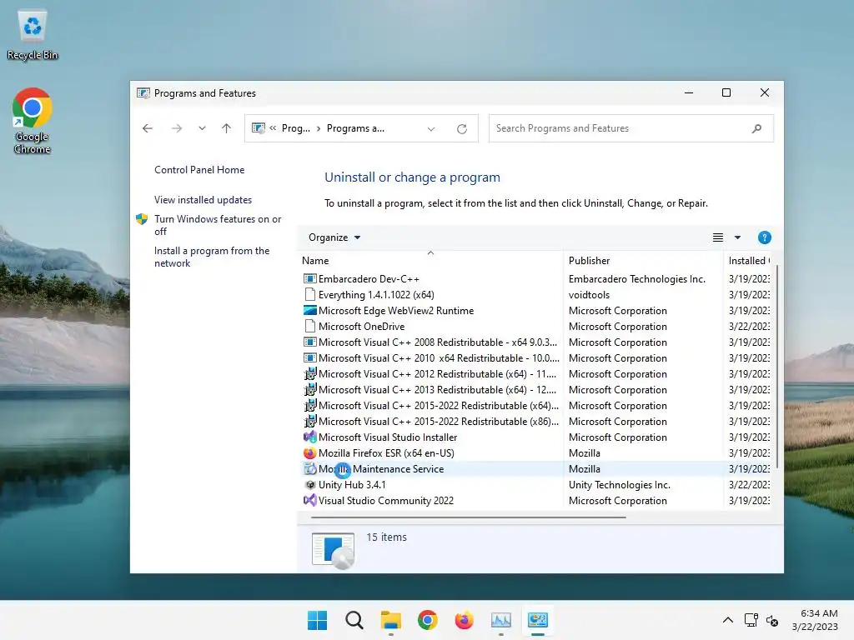Expand the more view options arrow
854x640 pixels.
[737, 237]
